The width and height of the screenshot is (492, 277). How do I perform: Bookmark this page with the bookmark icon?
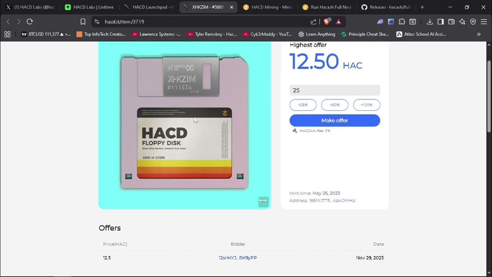tap(83, 22)
